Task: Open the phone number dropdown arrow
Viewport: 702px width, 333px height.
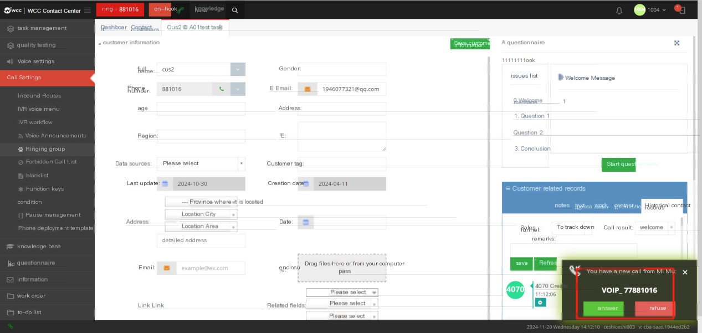Action: click(x=238, y=89)
